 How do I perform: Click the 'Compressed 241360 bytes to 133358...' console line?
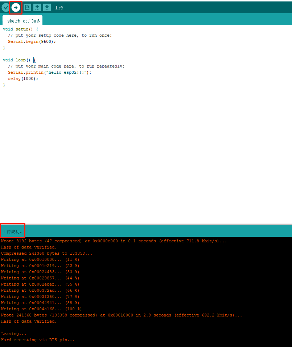(x=46, y=253)
